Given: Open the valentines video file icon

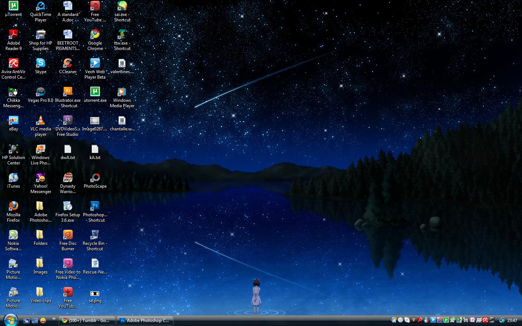Looking at the screenshot, I should pyautogui.click(x=122, y=66).
